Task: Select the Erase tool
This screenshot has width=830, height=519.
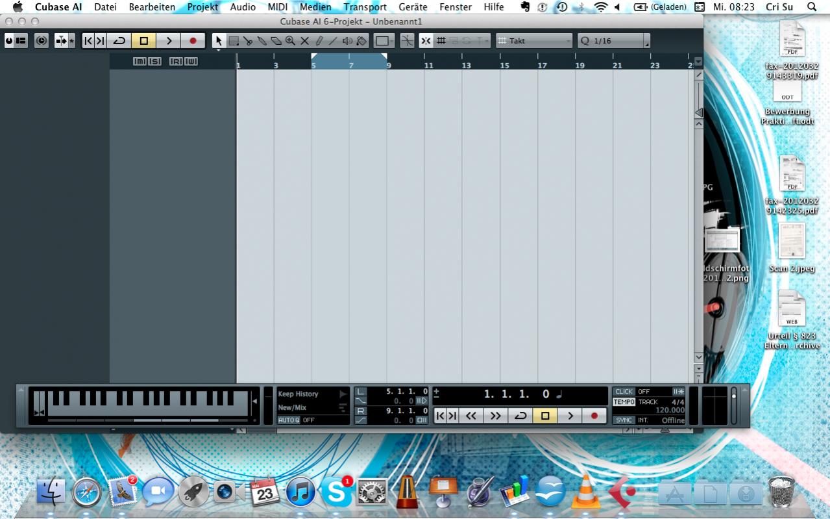Action: [x=276, y=41]
